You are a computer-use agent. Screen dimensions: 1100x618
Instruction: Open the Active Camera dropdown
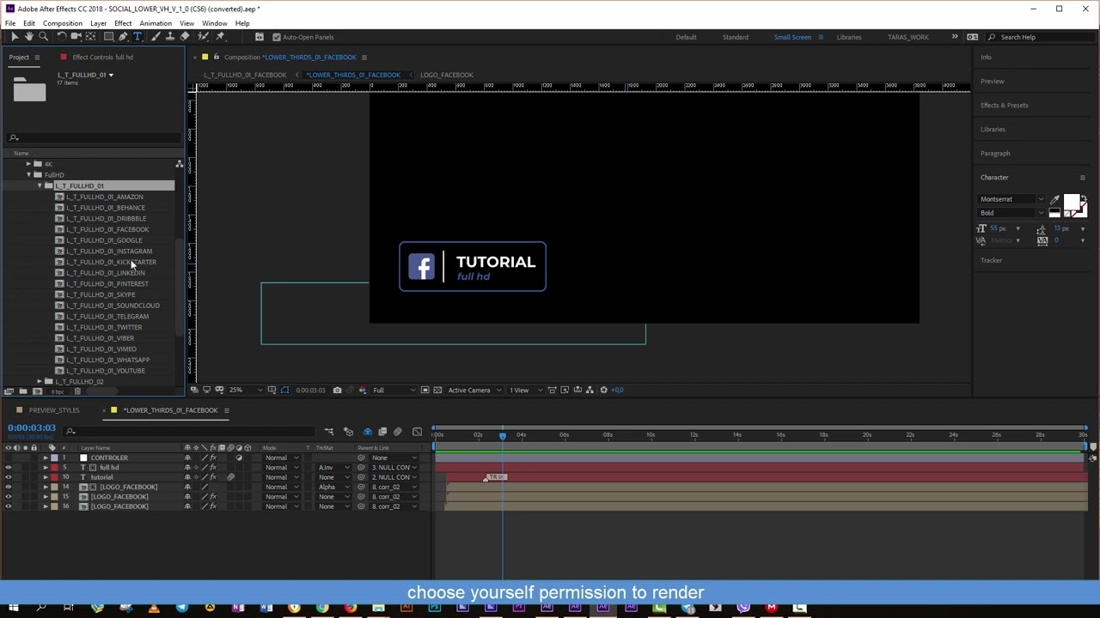(474, 390)
